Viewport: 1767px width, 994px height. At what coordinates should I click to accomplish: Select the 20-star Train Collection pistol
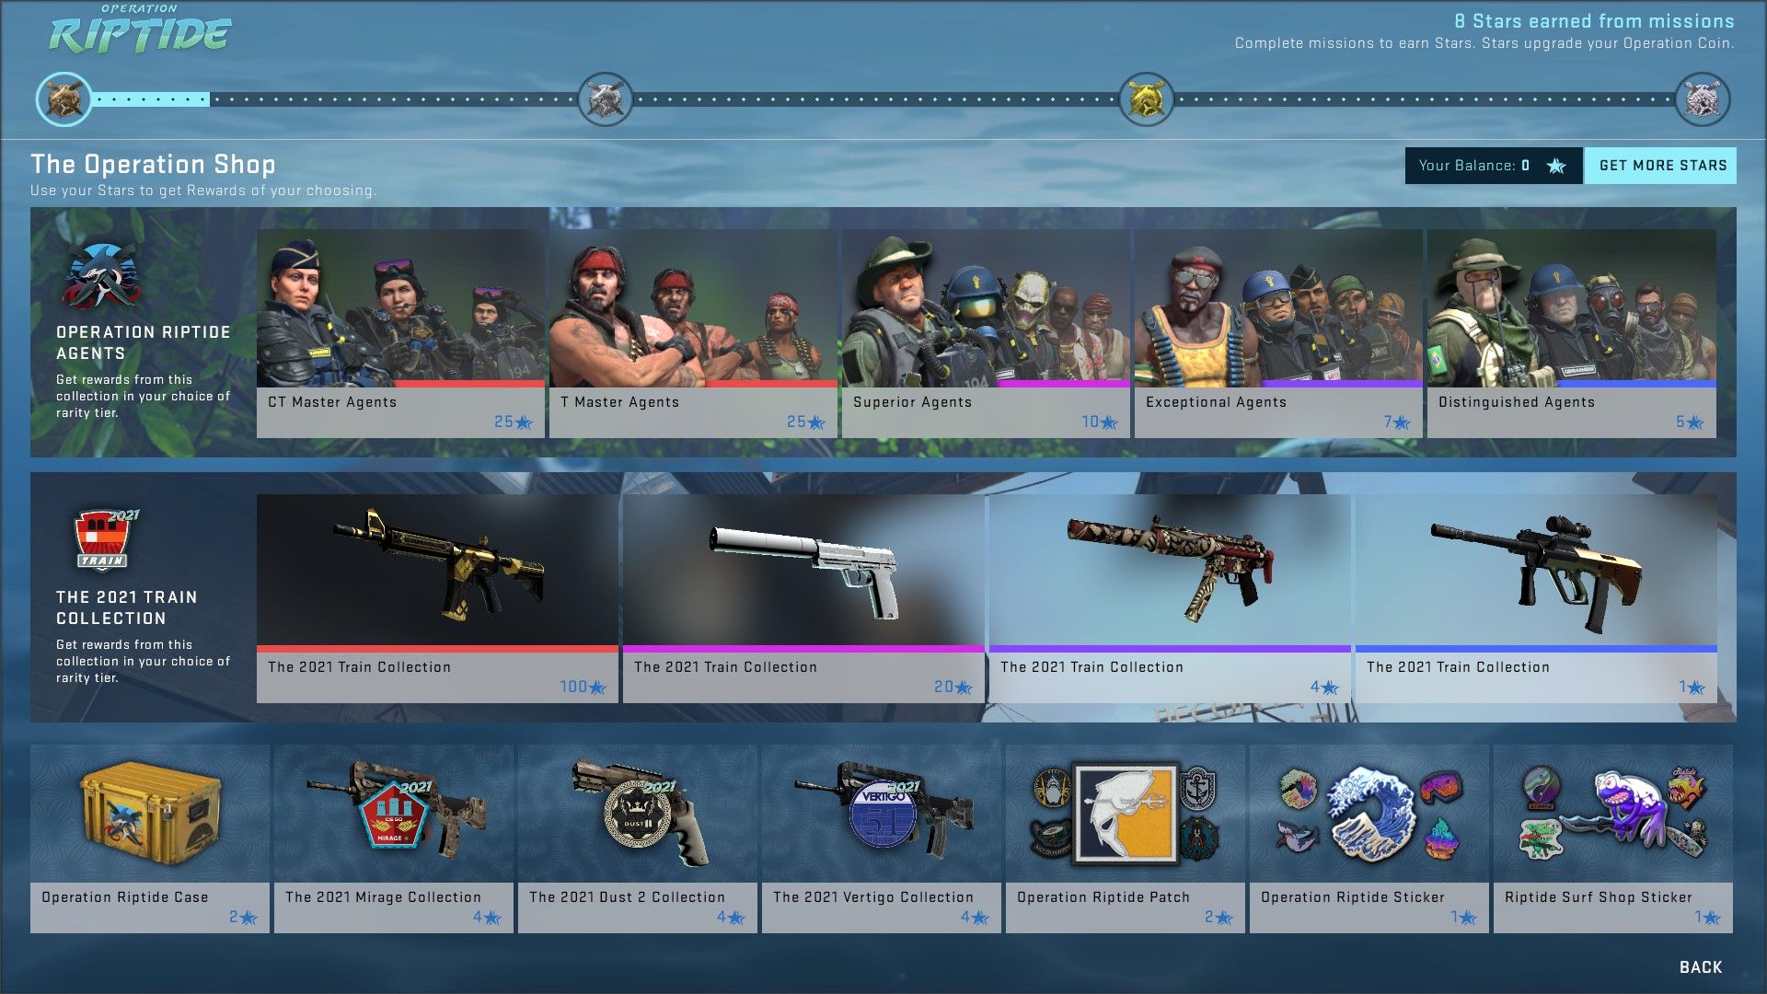click(803, 580)
